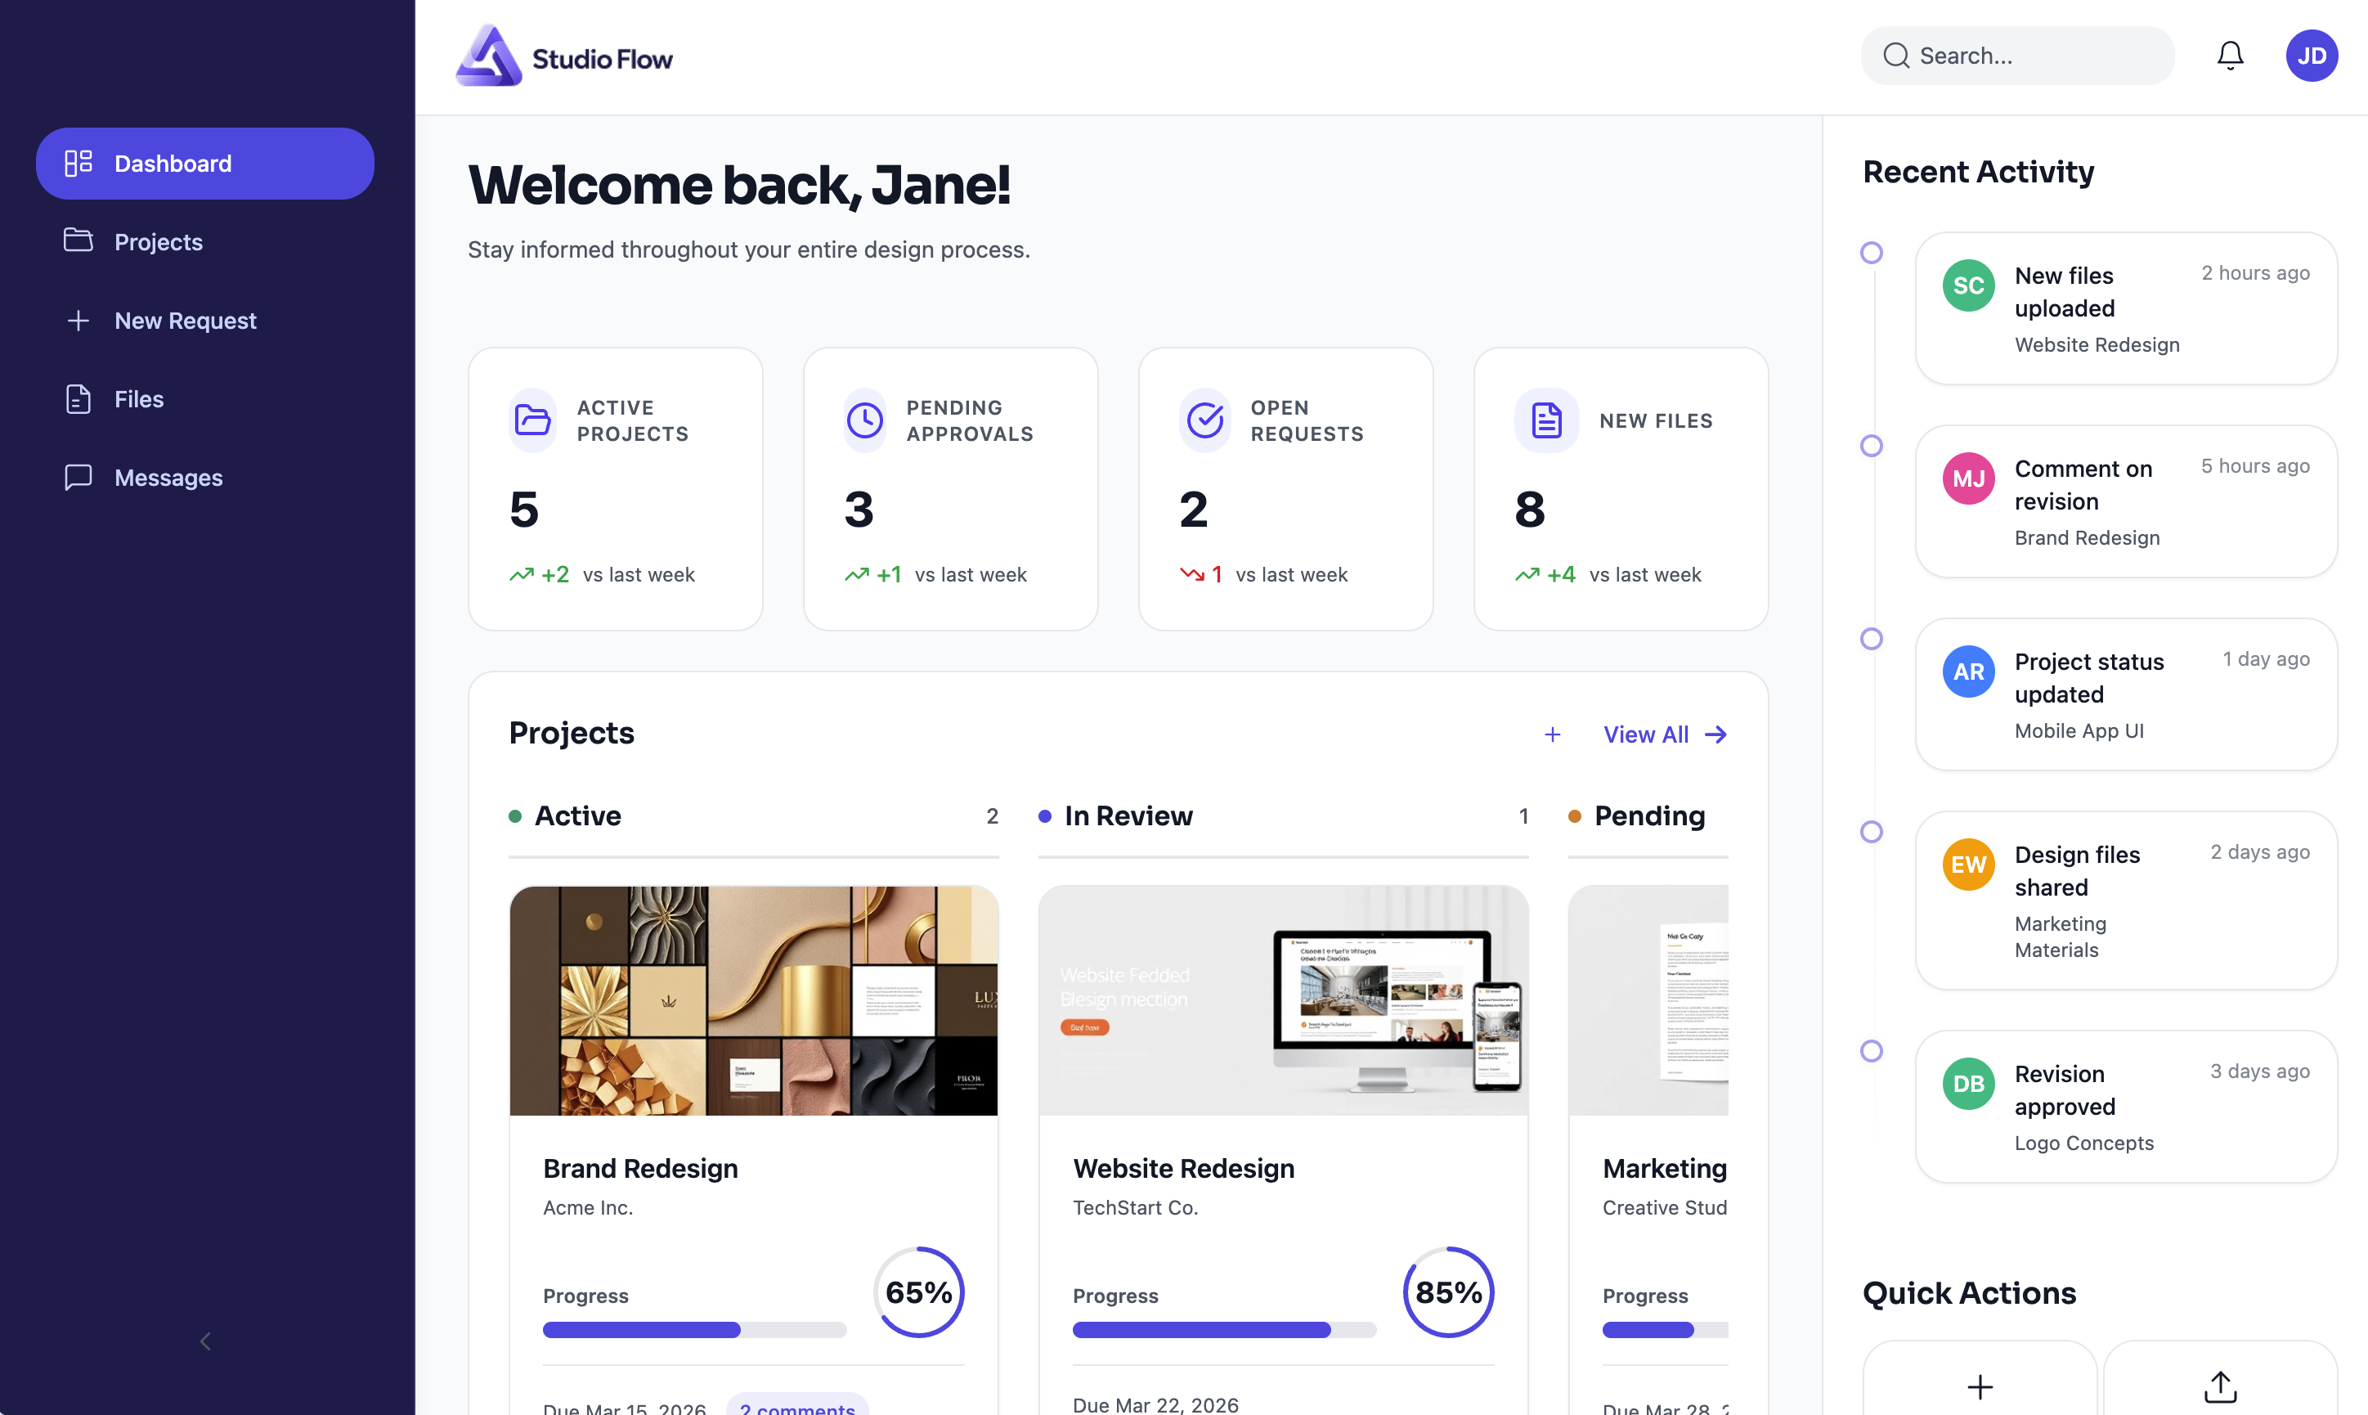Open the Revision approved activity

click(2126, 1106)
